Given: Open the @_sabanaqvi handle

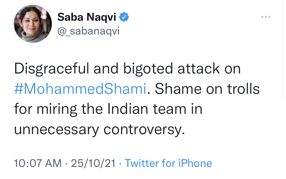Looking at the screenshot, I should pyautogui.click(x=88, y=31).
